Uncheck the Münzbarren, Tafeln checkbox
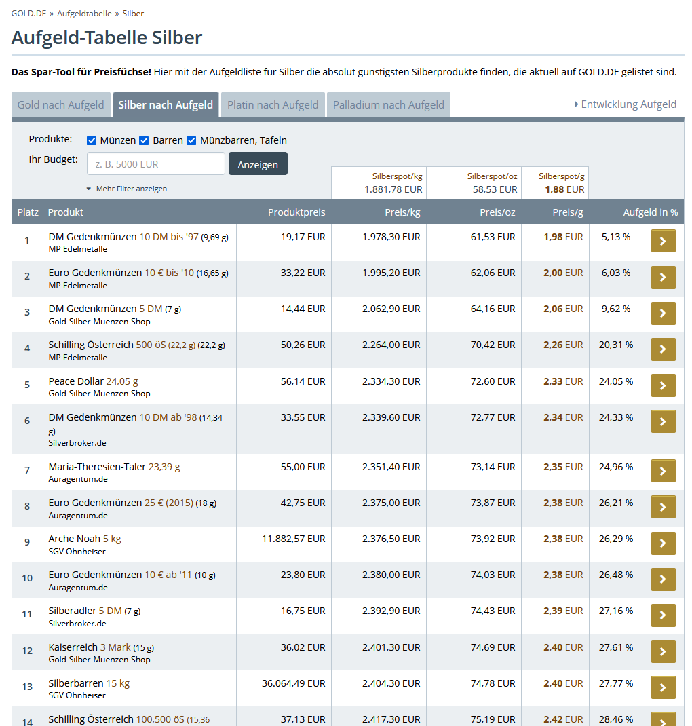Image resolution: width=692 pixels, height=726 pixels. coord(191,140)
